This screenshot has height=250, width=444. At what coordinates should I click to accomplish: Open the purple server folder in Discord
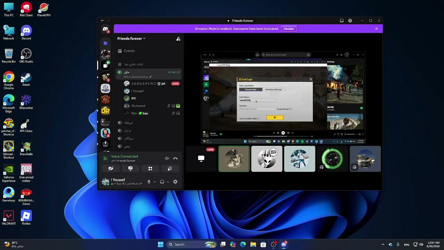[105, 43]
